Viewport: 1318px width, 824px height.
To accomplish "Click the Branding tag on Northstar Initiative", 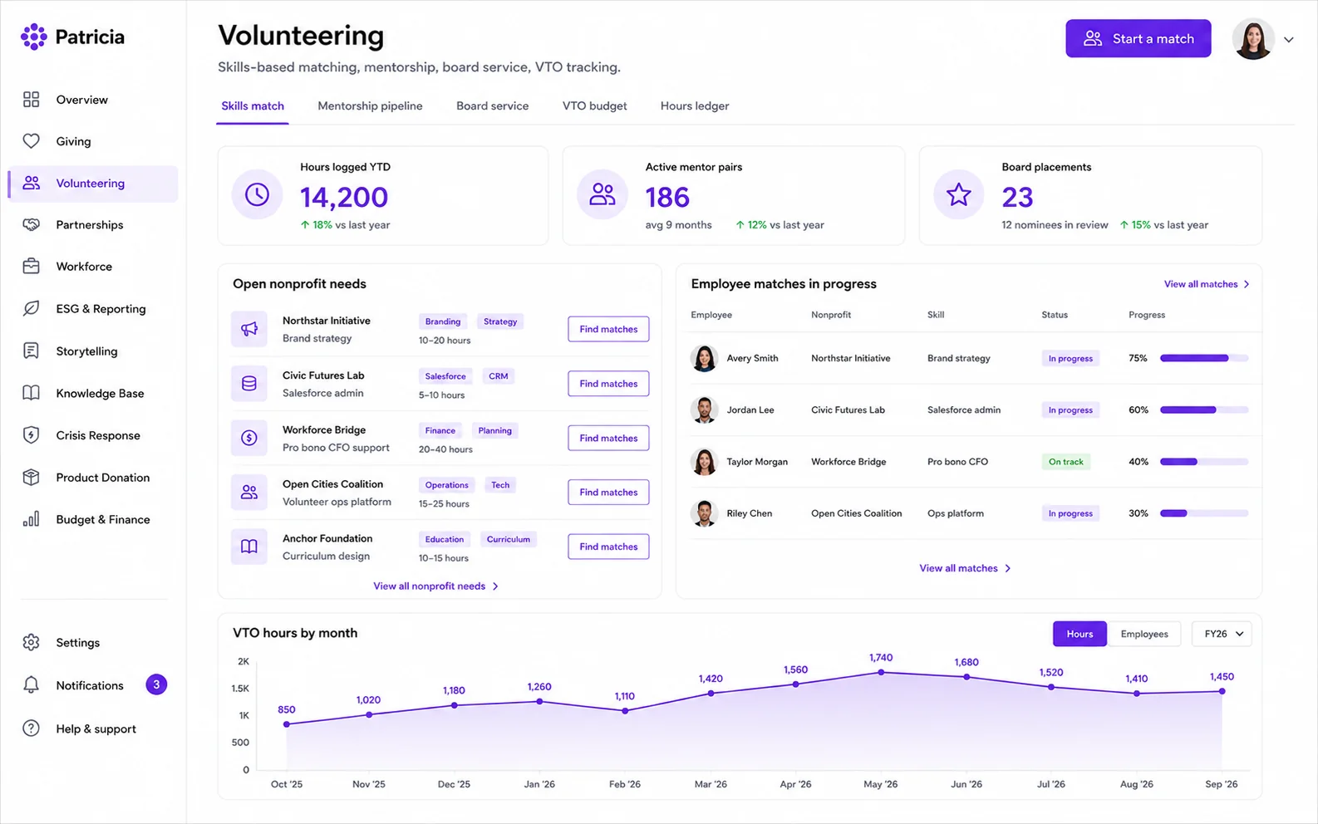I will tap(443, 321).
